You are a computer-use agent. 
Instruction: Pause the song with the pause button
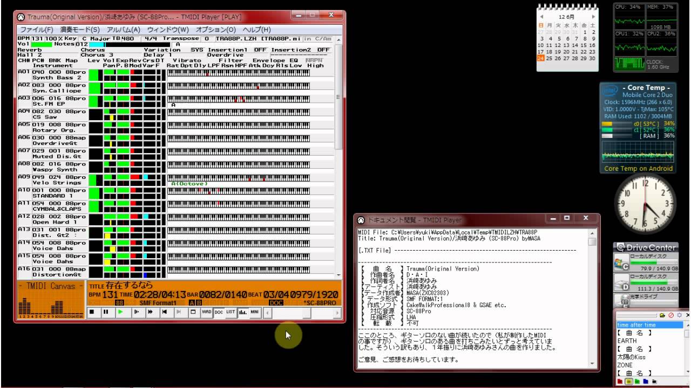click(106, 311)
